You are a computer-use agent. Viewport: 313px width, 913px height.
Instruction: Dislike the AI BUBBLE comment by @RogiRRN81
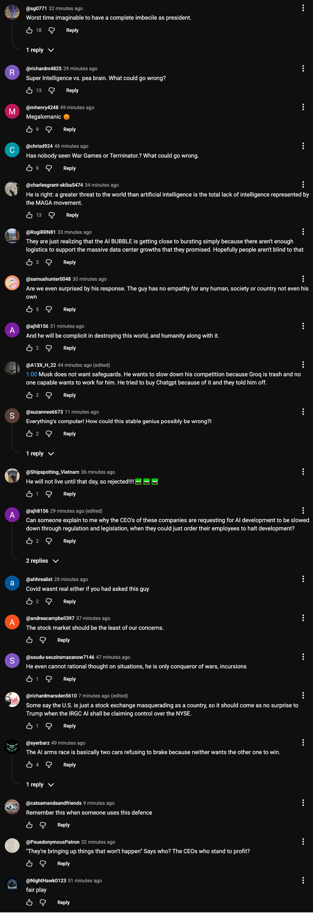[x=49, y=262]
